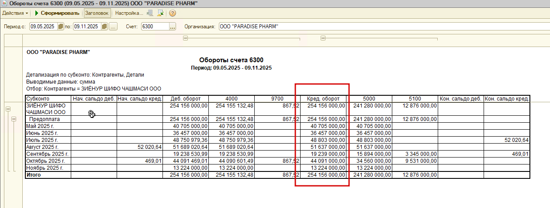This screenshot has height=208, width=550.
Task: Click the Июнь 2025 г. row label
Action: tap(42, 133)
